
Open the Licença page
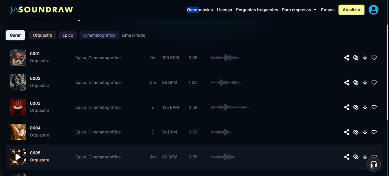click(x=224, y=9)
